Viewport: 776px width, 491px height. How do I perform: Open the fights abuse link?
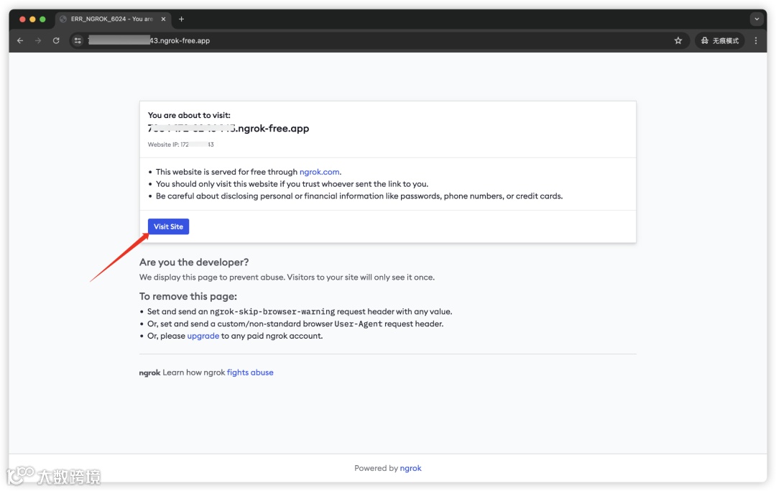pos(250,372)
